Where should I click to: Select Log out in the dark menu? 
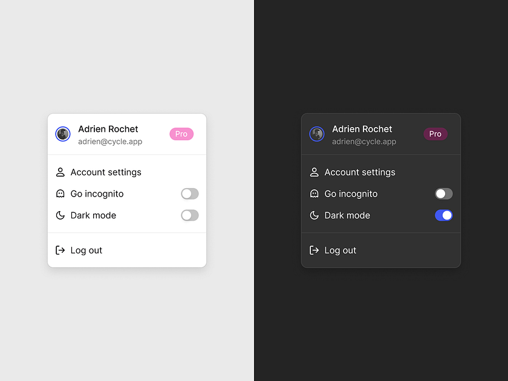coord(340,250)
